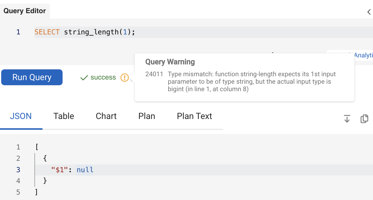Viewport: 373px width, 200px height.
Task: Select the null value in JSON output
Action: pos(85,170)
